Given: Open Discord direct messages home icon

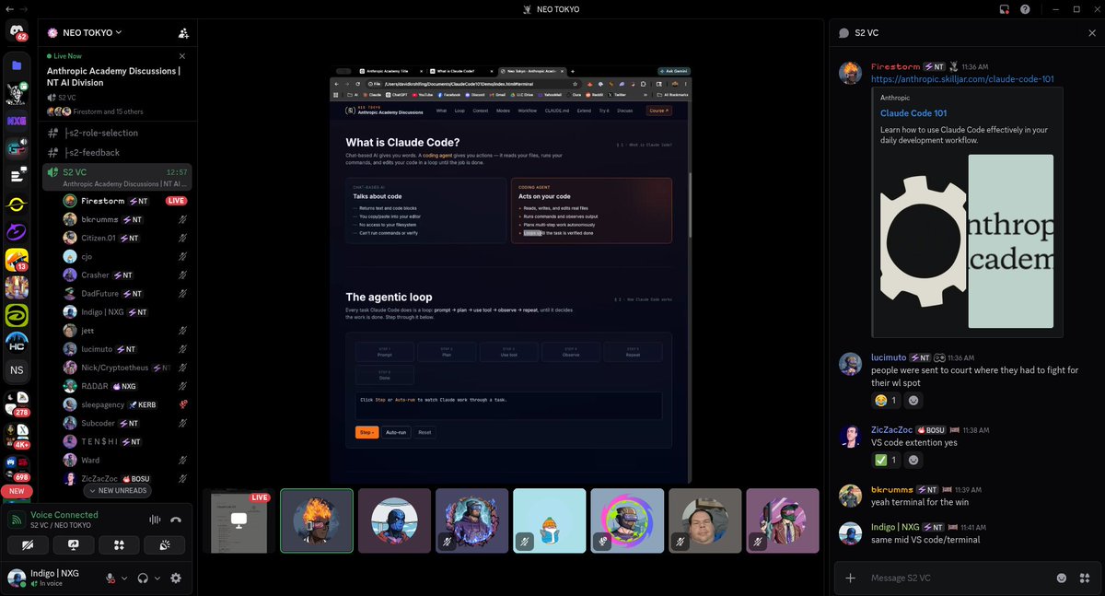Looking at the screenshot, I should [x=17, y=32].
